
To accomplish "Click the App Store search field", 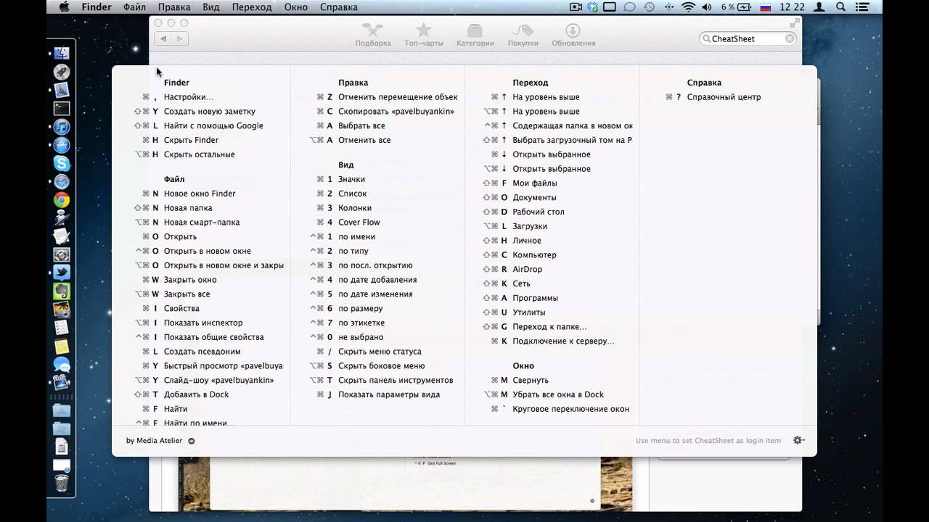I will coord(748,38).
